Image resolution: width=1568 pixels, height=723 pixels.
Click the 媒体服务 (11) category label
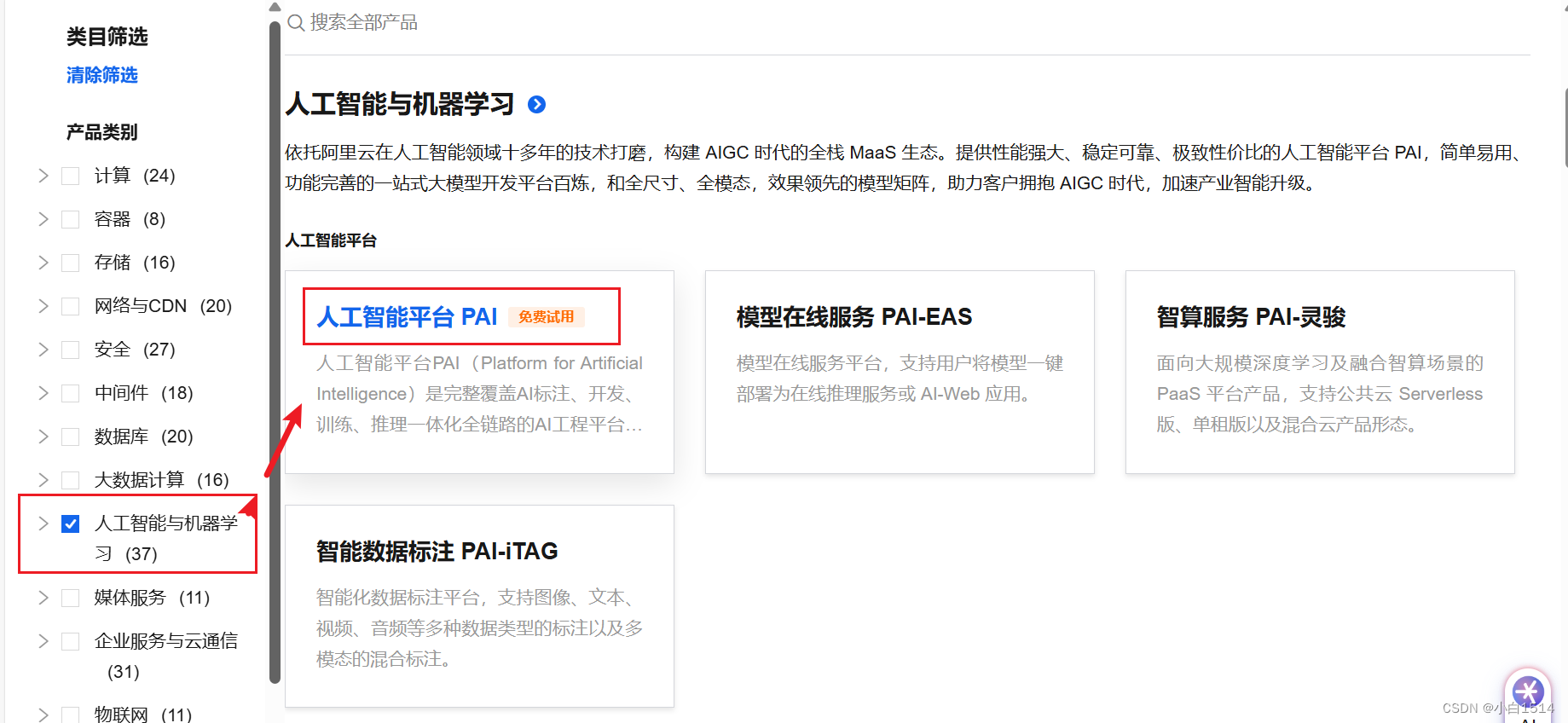153,598
